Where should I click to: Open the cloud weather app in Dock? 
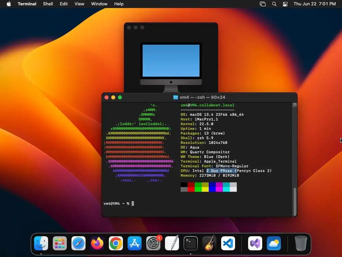pos(274,243)
